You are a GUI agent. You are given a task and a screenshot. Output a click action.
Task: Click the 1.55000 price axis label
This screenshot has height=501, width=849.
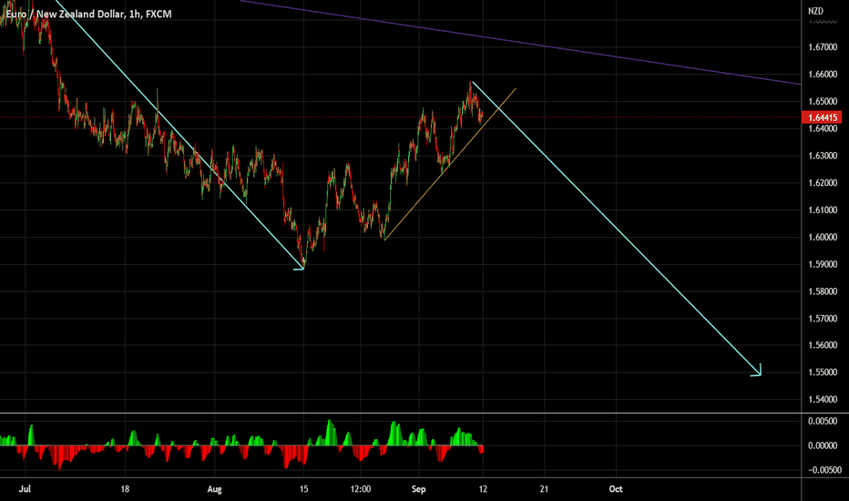823,372
